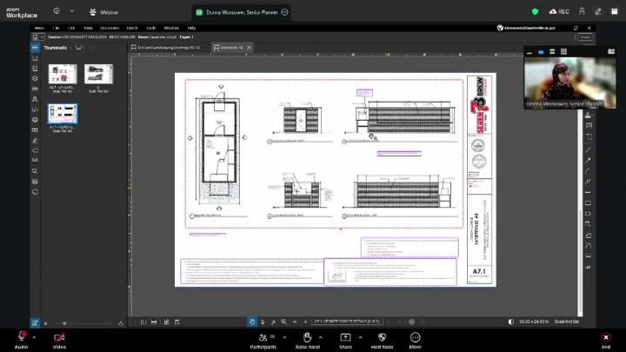Expand the Raise hand options caret
626x352 pixels.
(x=321, y=337)
